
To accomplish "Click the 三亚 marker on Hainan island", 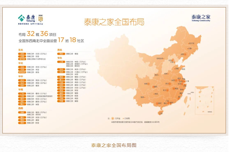I will (x=160, y=115).
